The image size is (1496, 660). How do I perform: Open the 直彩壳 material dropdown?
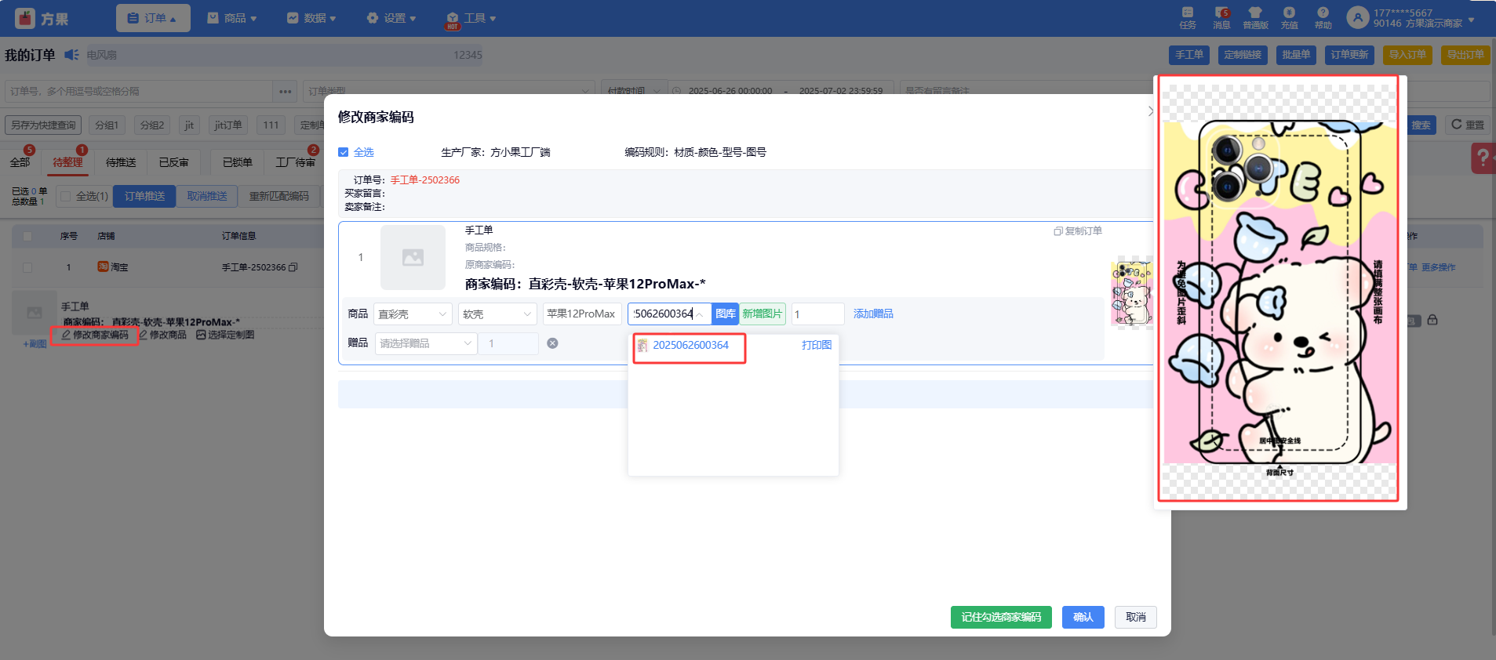413,314
